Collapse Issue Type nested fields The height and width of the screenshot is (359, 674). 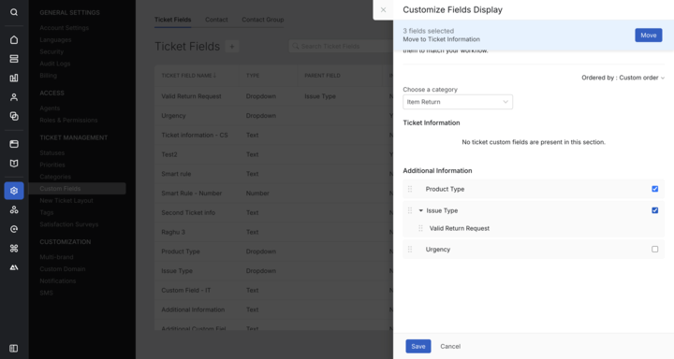(x=421, y=210)
